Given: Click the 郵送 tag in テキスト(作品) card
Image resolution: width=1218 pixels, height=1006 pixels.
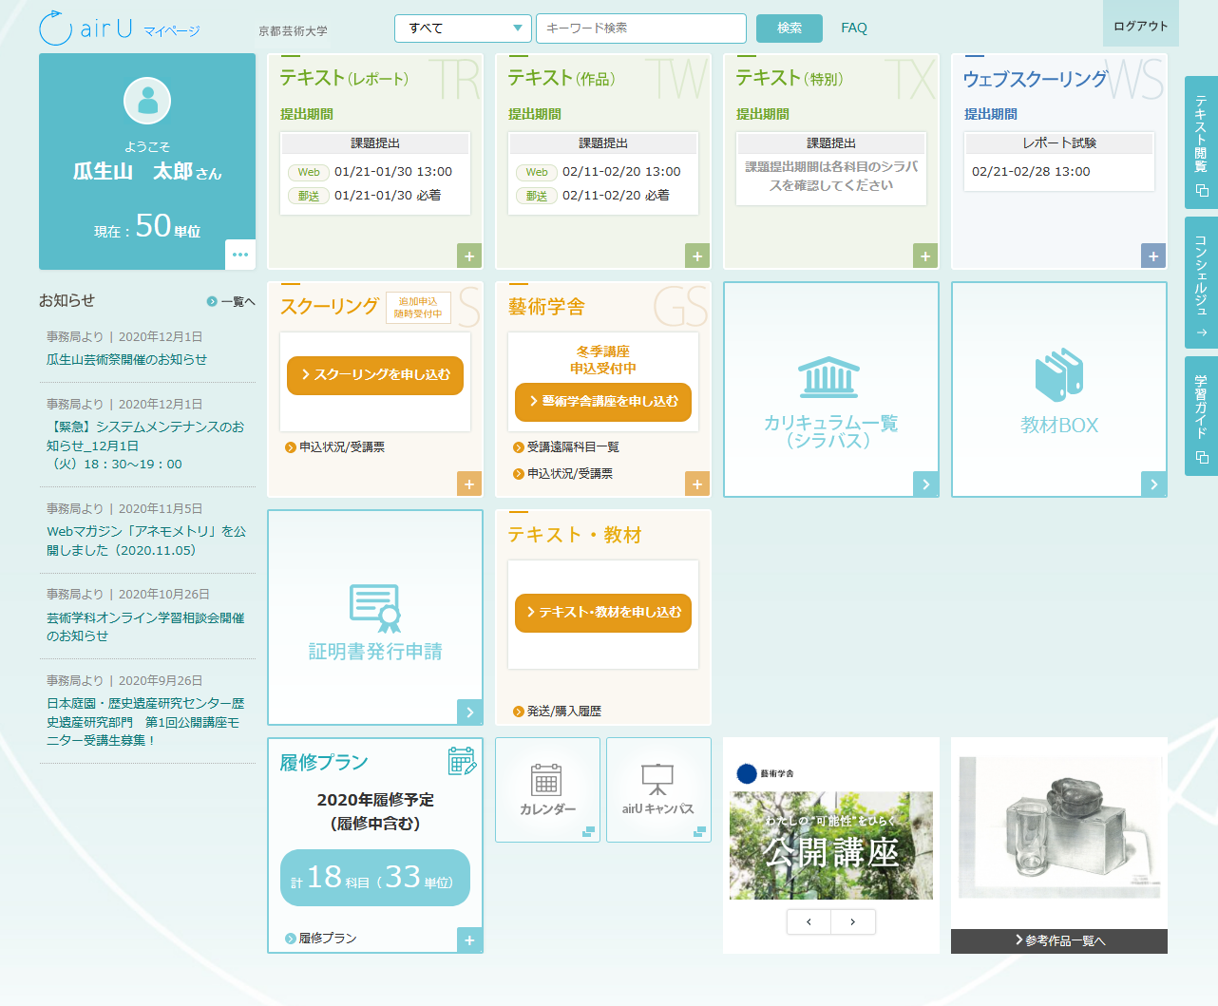Looking at the screenshot, I should tap(537, 197).
